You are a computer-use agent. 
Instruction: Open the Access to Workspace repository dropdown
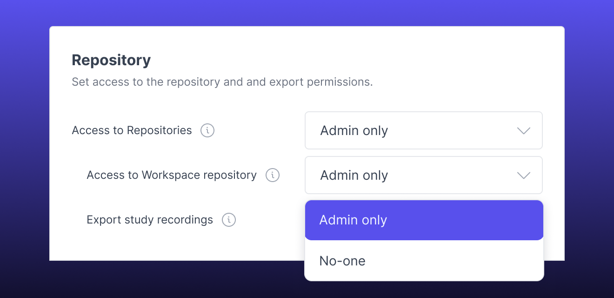tap(424, 175)
